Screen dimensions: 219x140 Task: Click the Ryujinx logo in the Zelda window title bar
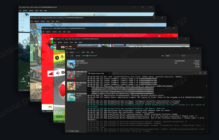click(x=31, y=18)
